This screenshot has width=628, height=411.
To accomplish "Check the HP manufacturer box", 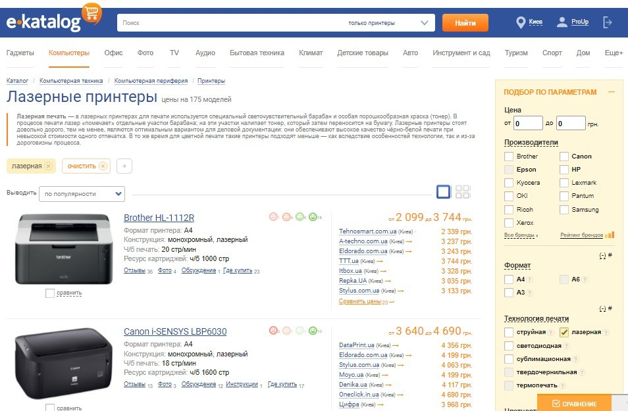I will pyautogui.click(x=564, y=169).
